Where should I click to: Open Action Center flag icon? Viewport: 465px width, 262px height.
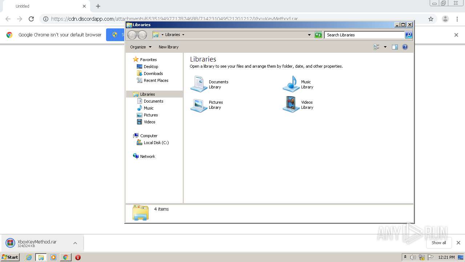tap(430, 257)
